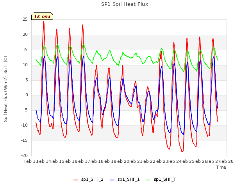
Task: Click the TZ_osu annotation label
Action: point(42,16)
